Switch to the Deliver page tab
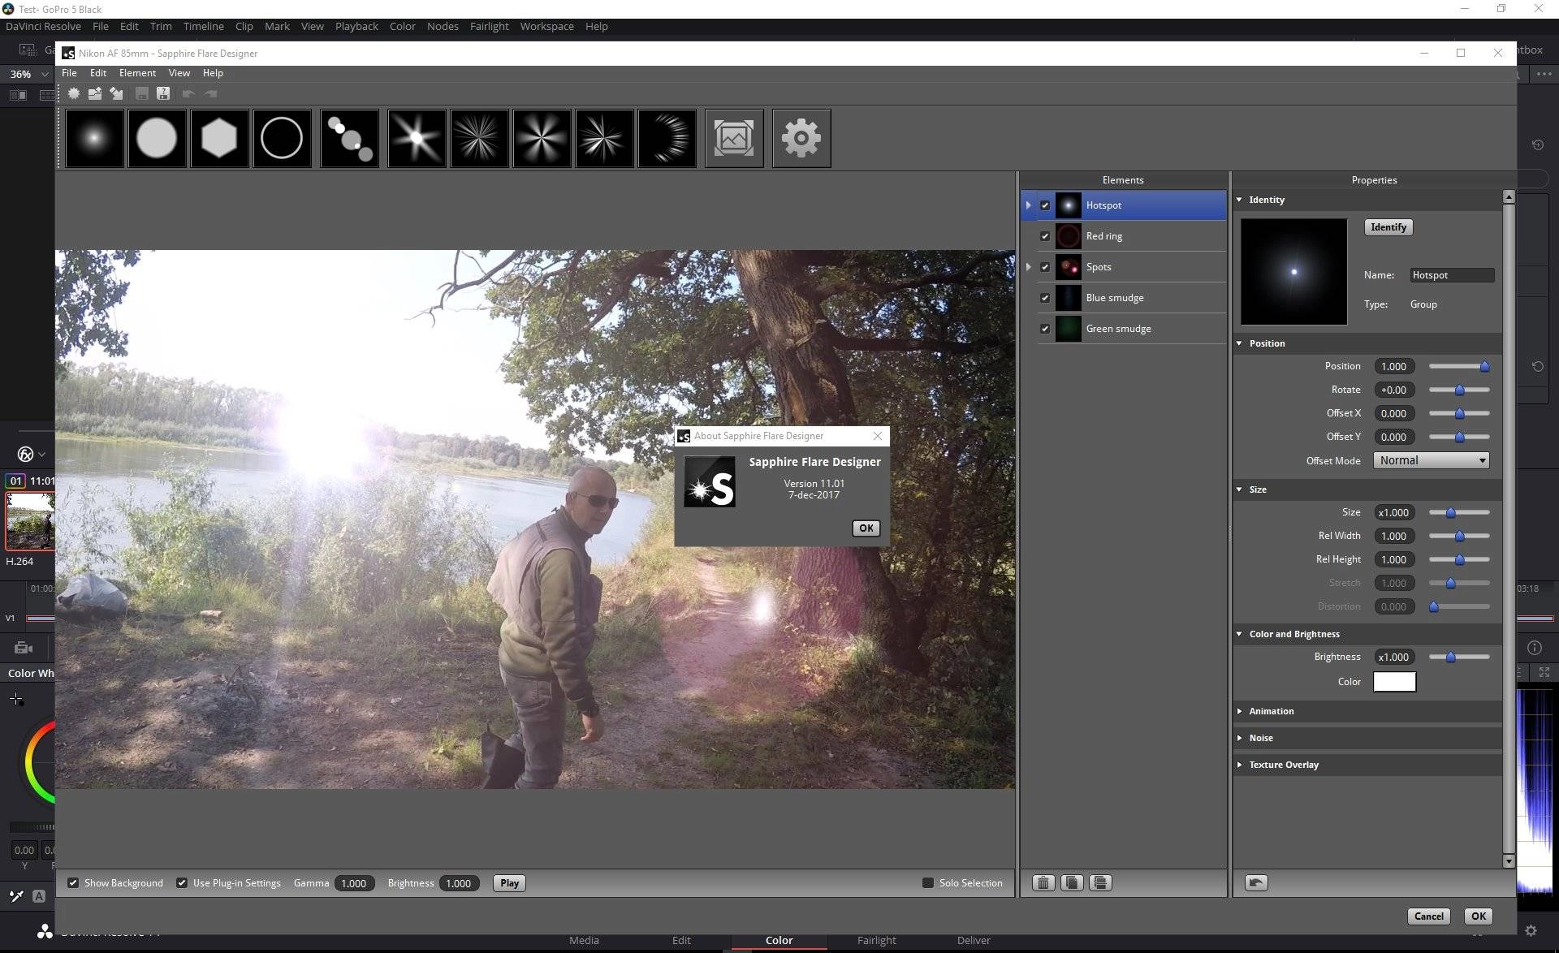 click(974, 940)
